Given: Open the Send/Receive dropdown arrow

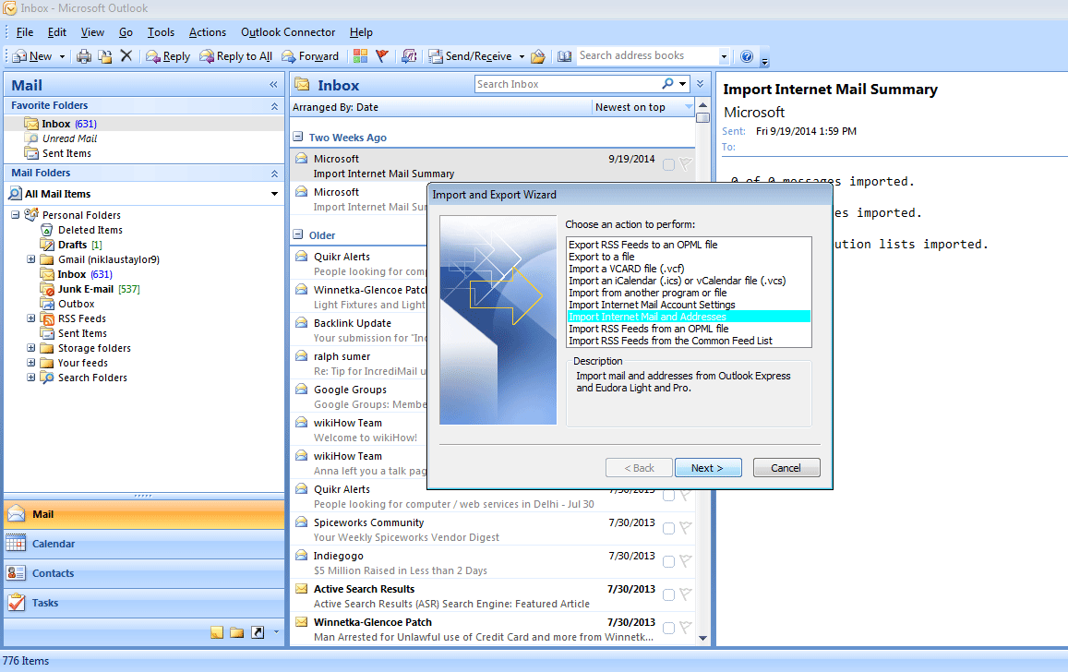Looking at the screenshot, I should pyautogui.click(x=522, y=56).
